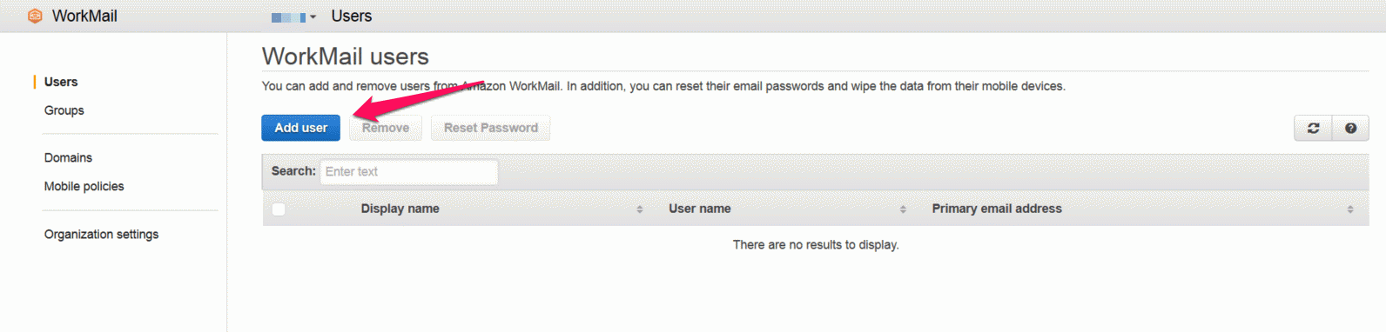The height and width of the screenshot is (332, 1386).
Task: Toggle the select-all users checkbox
Action: (279, 209)
